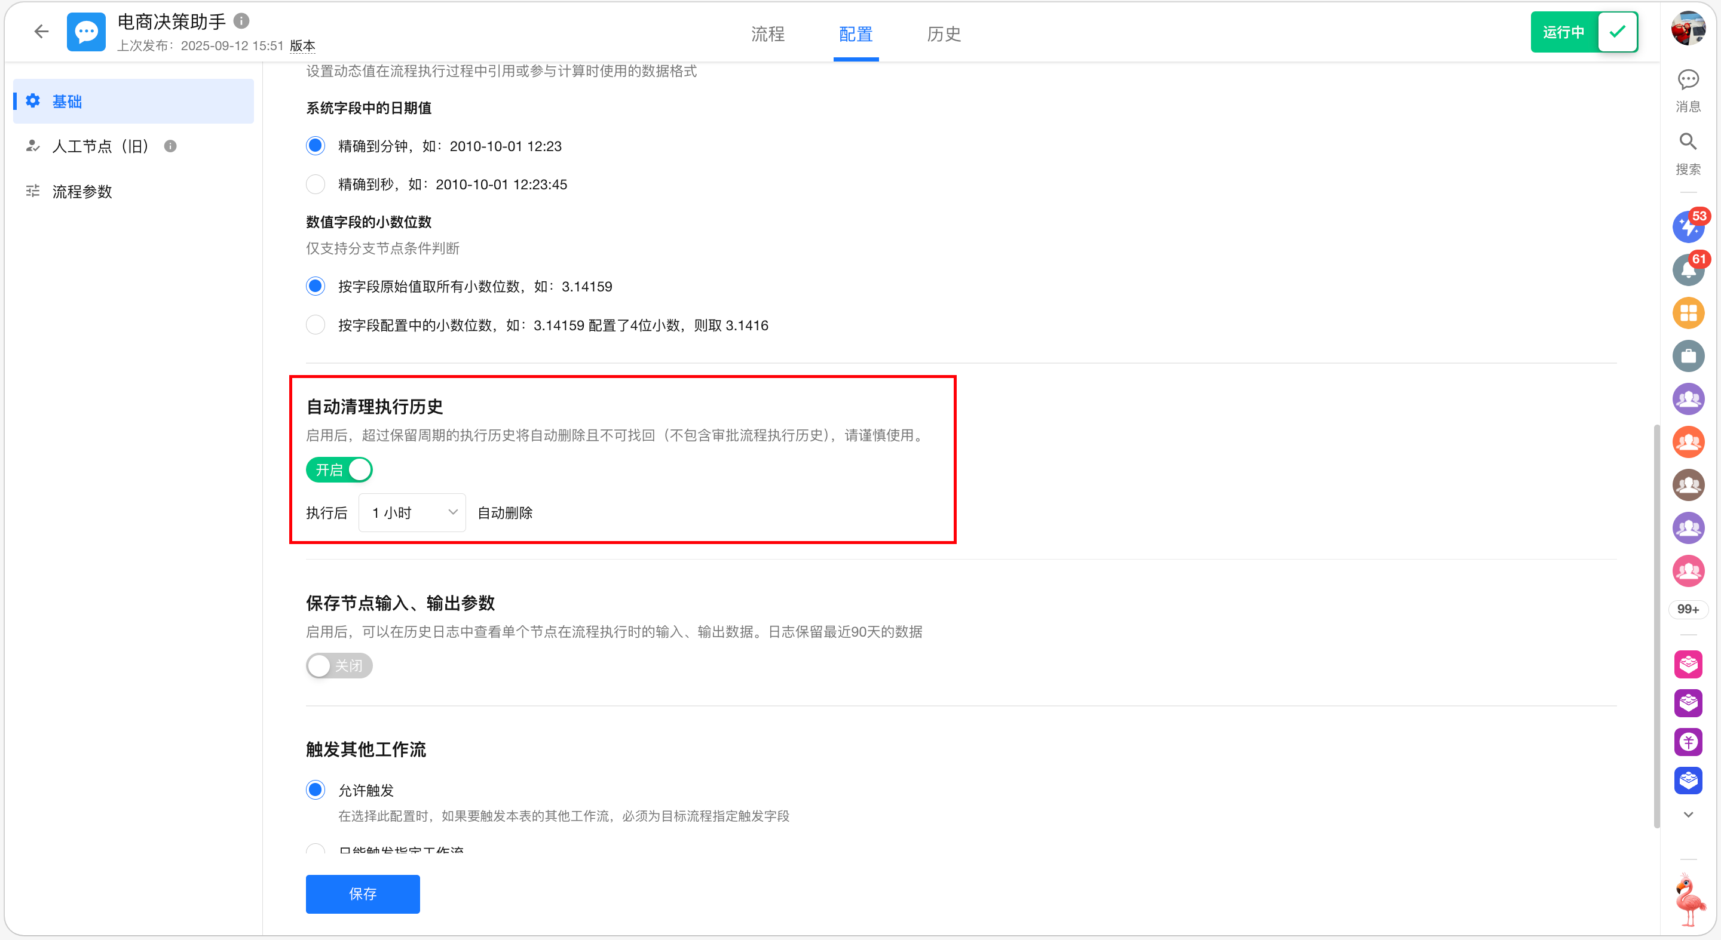Switch to the 流程 tab
The image size is (1721, 940).
(768, 34)
